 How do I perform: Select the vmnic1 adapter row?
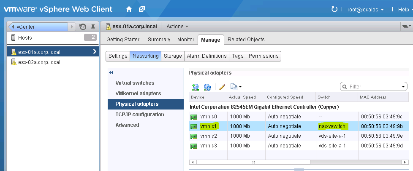click(x=299, y=126)
